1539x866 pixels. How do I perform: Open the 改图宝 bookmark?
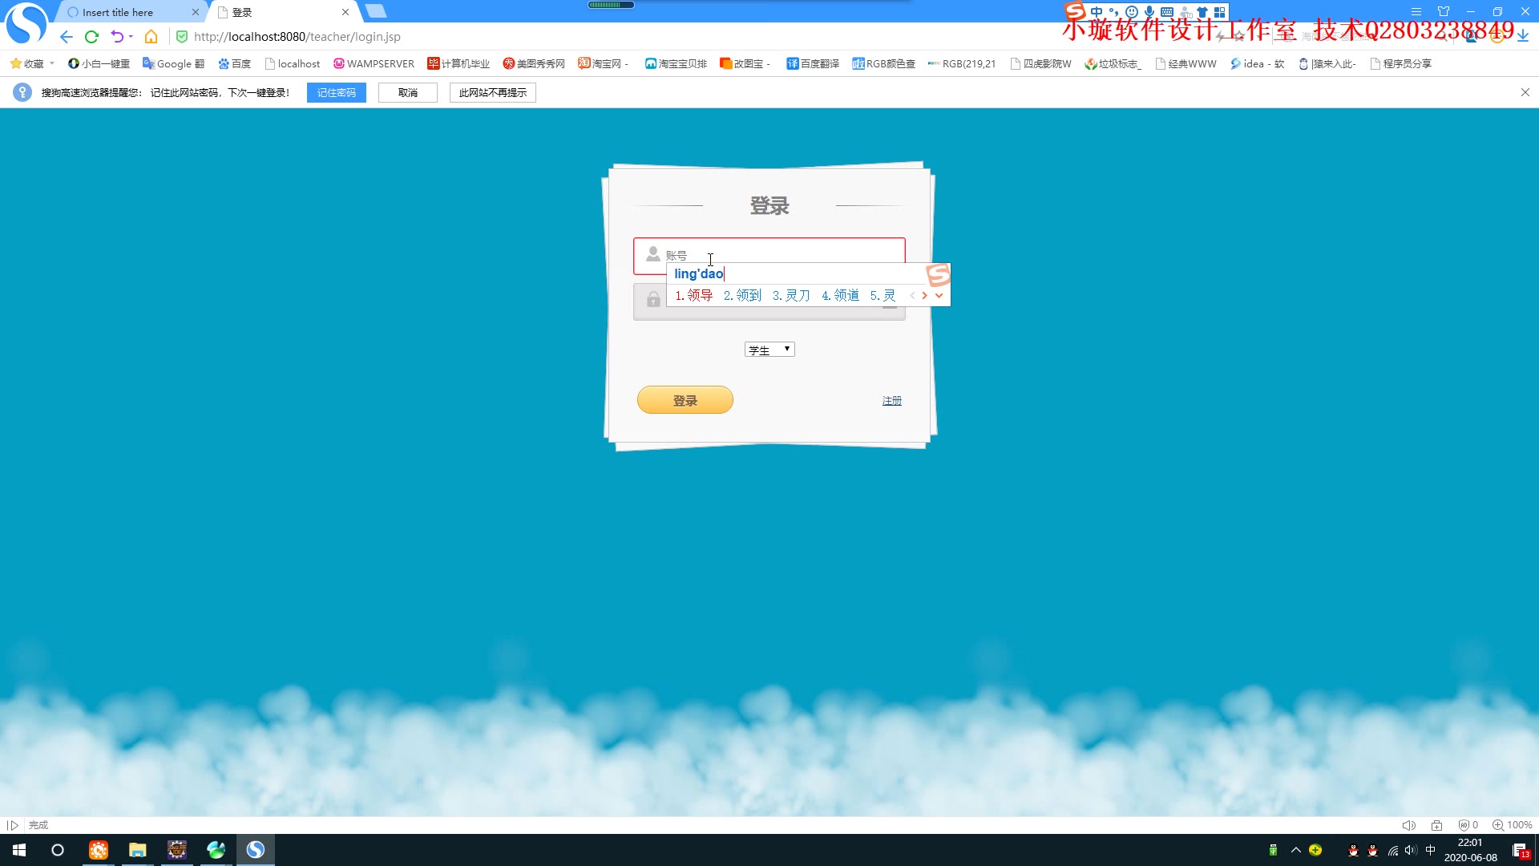click(x=745, y=63)
